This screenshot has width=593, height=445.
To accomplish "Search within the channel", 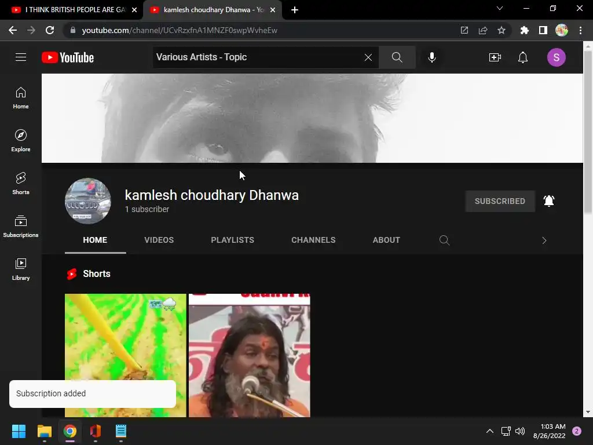I will (444, 240).
